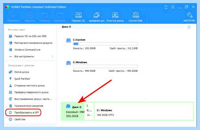Select Перенос ОС на SSD или HDD

[30, 36]
